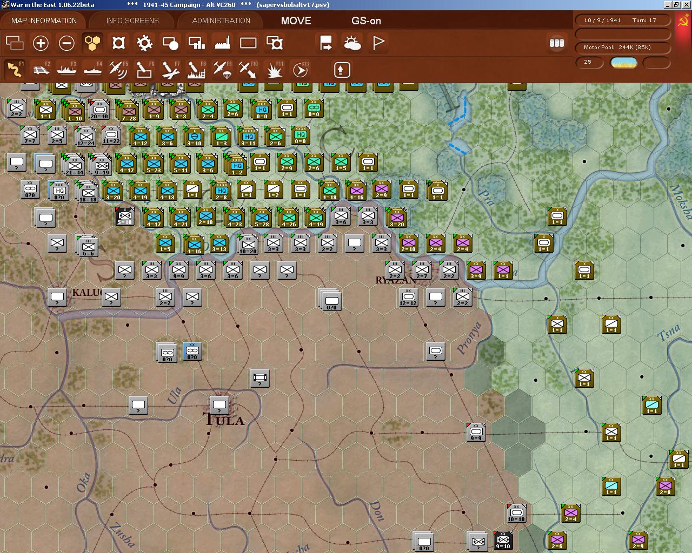Select the Soviet unit labeled 4=21
The width and height of the screenshot is (692, 553).
pos(181,217)
